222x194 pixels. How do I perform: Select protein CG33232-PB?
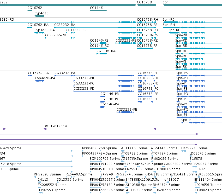(x=84, y=78)
